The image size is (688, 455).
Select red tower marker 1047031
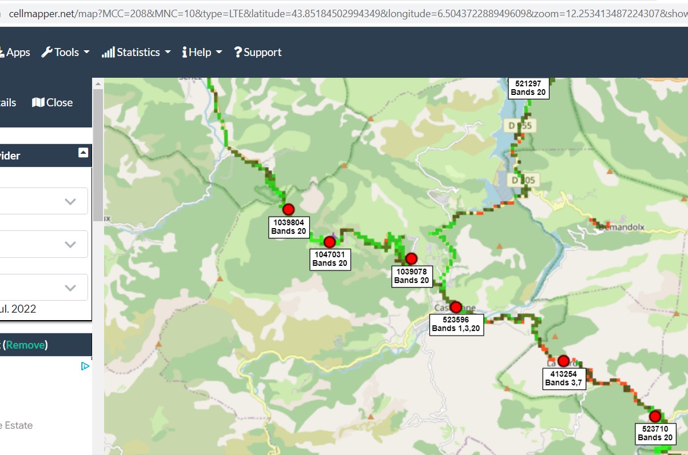[329, 242]
